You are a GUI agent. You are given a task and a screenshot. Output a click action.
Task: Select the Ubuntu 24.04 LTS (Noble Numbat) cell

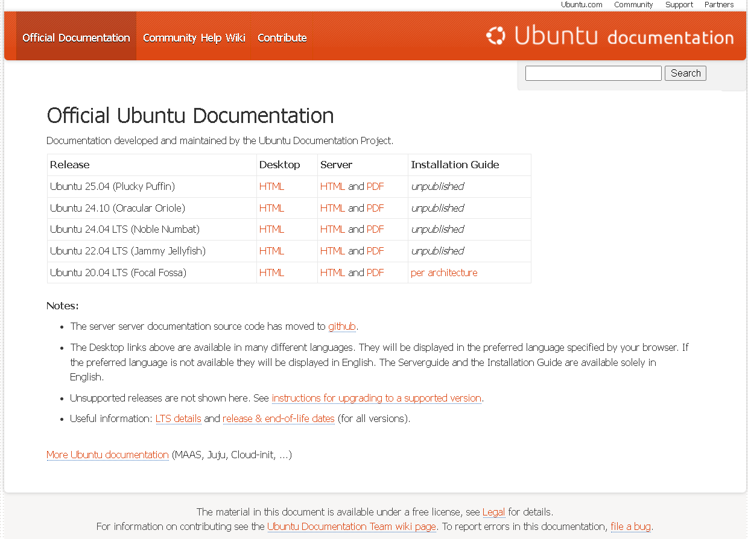tap(152, 229)
